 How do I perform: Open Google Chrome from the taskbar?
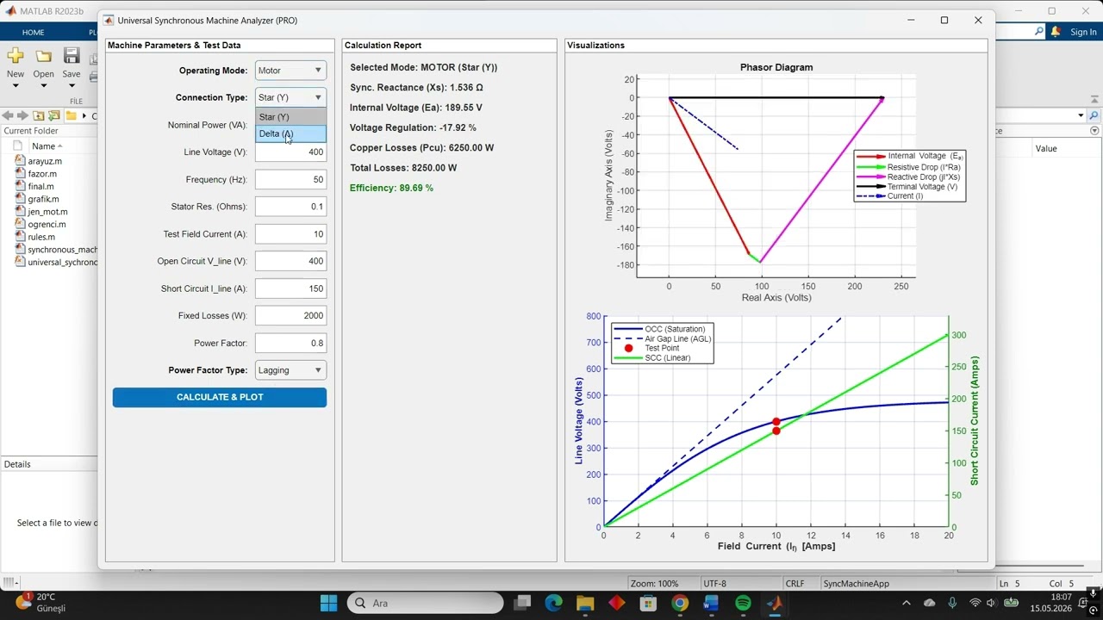coord(680,603)
